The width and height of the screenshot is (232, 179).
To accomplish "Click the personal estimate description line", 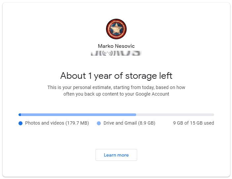I will (116, 87).
